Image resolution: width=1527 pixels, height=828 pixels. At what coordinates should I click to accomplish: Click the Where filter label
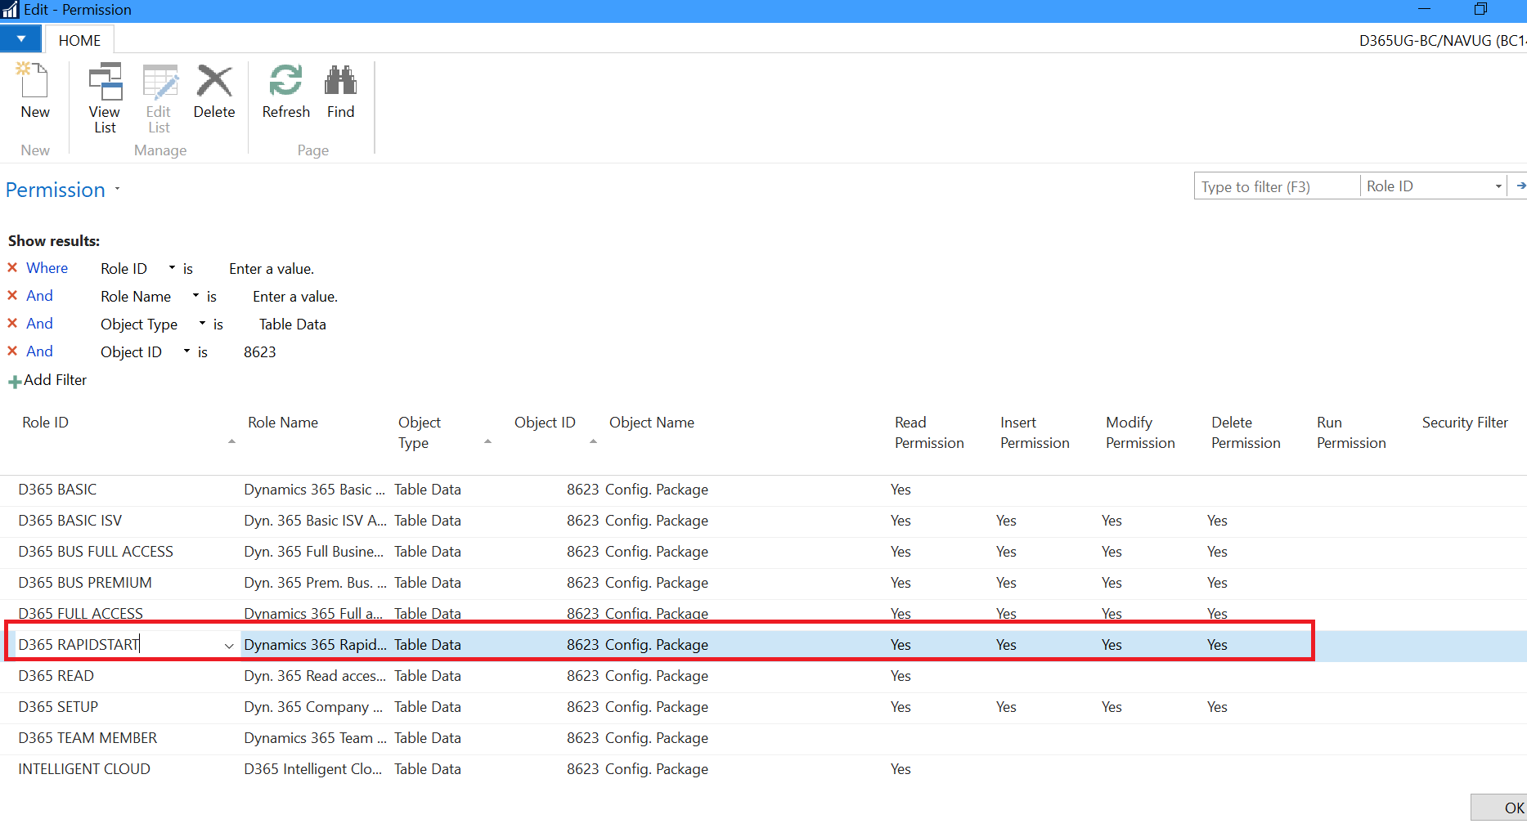click(47, 268)
